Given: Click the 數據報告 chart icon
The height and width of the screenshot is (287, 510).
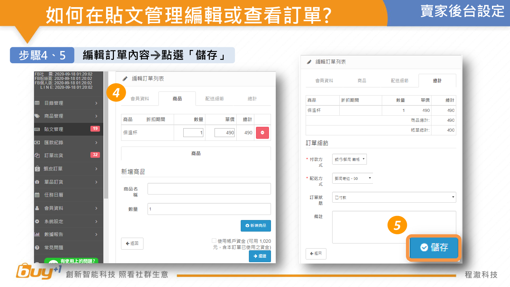Looking at the screenshot, I should pos(37,234).
